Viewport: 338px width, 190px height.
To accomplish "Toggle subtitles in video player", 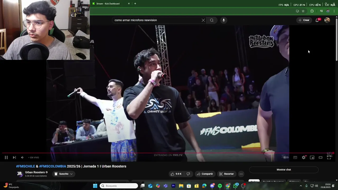I will click(295, 158).
